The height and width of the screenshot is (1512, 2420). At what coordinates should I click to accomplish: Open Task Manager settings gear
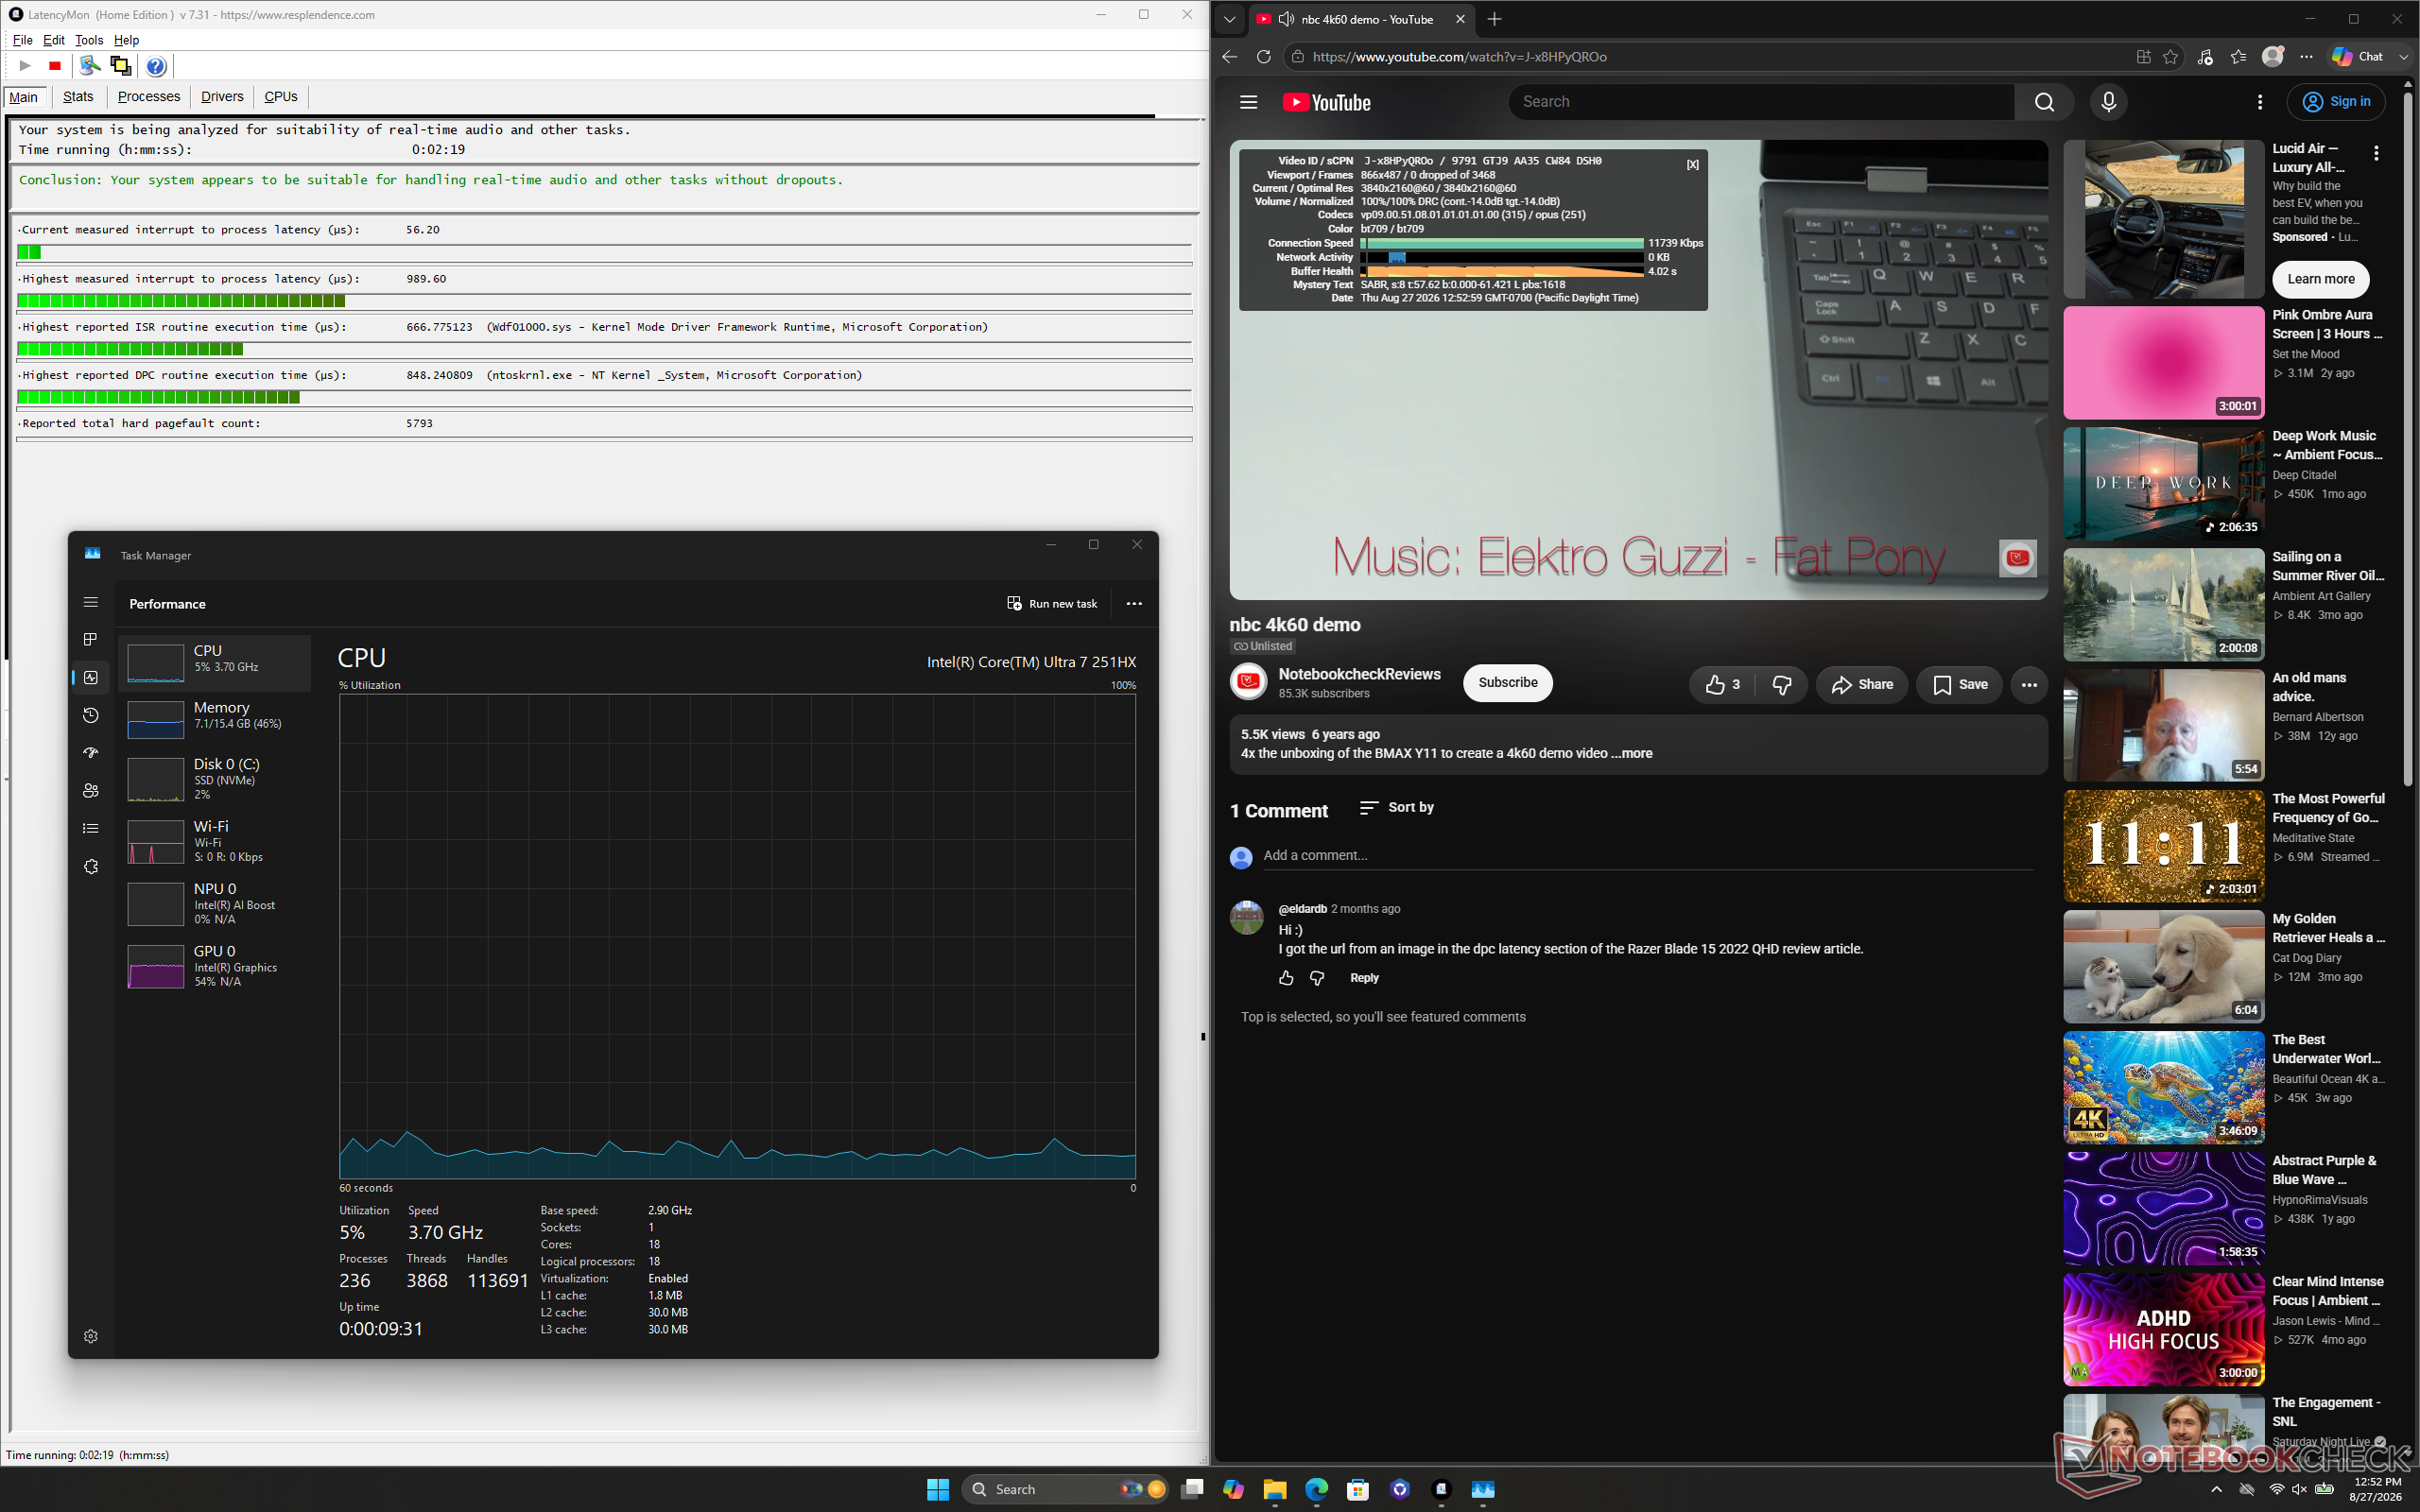[91, 1336]
